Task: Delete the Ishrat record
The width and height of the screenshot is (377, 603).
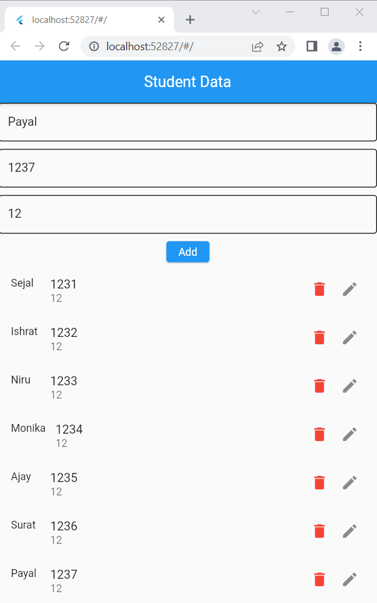Action: tap(320, 337)
